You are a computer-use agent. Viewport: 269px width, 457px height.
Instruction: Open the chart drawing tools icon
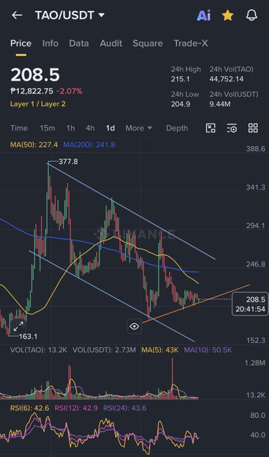[x=210, y=128]
